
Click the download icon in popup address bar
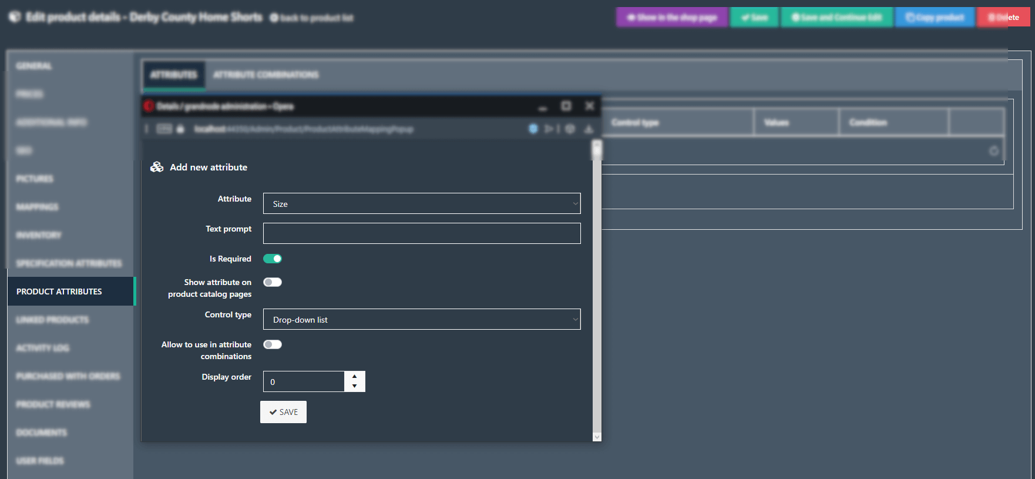pos(589,129)
